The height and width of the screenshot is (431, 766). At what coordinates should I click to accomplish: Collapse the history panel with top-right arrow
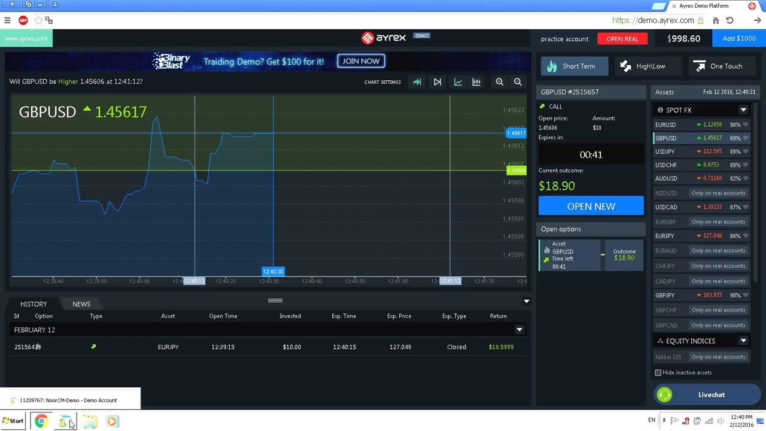coord(526,302)
